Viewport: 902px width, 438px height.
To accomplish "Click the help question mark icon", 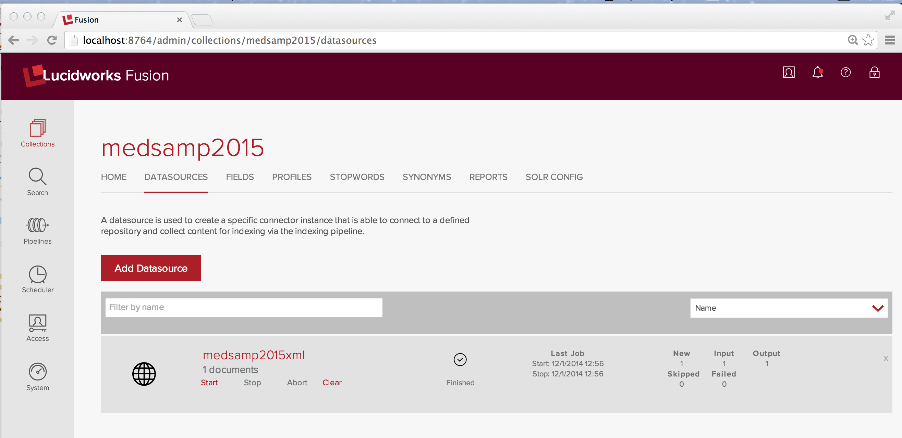I will click(846, 72).
